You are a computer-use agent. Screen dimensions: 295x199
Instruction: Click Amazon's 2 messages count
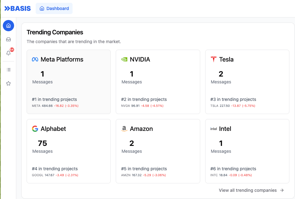[132, 143]
